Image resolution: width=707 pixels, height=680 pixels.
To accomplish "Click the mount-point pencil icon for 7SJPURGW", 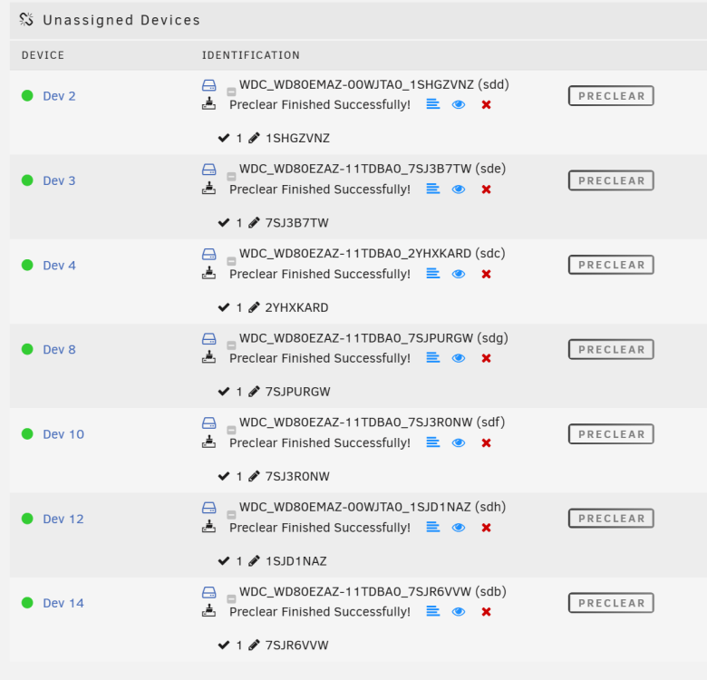I will point(255,392).
